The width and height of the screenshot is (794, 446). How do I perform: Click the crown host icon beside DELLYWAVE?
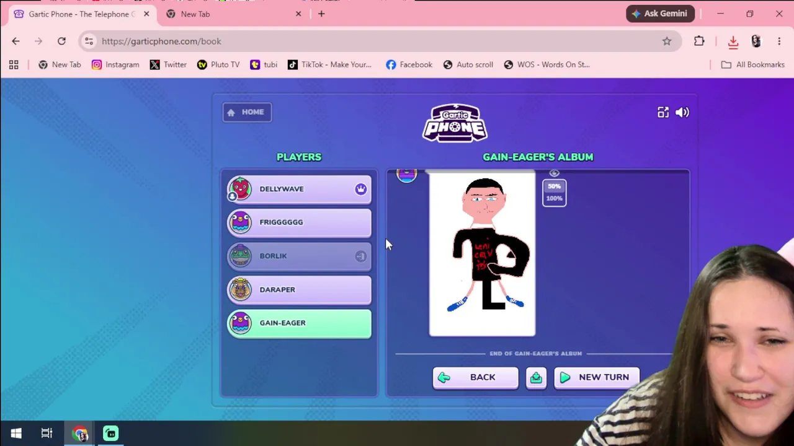tap(361, 189)
